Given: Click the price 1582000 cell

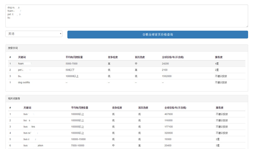Looking at the screenshot, I should click(x=167, y=76).
